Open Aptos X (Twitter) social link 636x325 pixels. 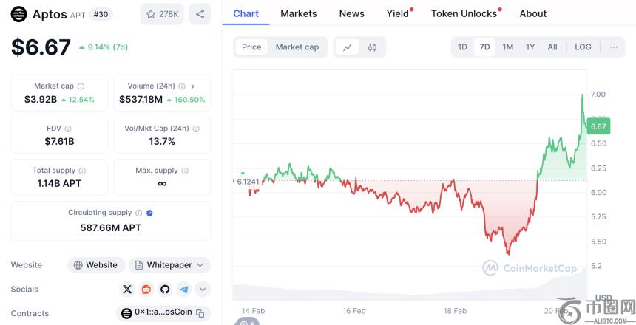[x=127, y=289]
